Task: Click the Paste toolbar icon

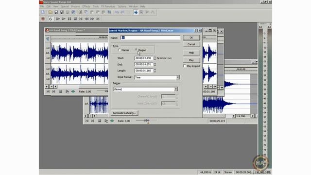Action: (92, 12)
